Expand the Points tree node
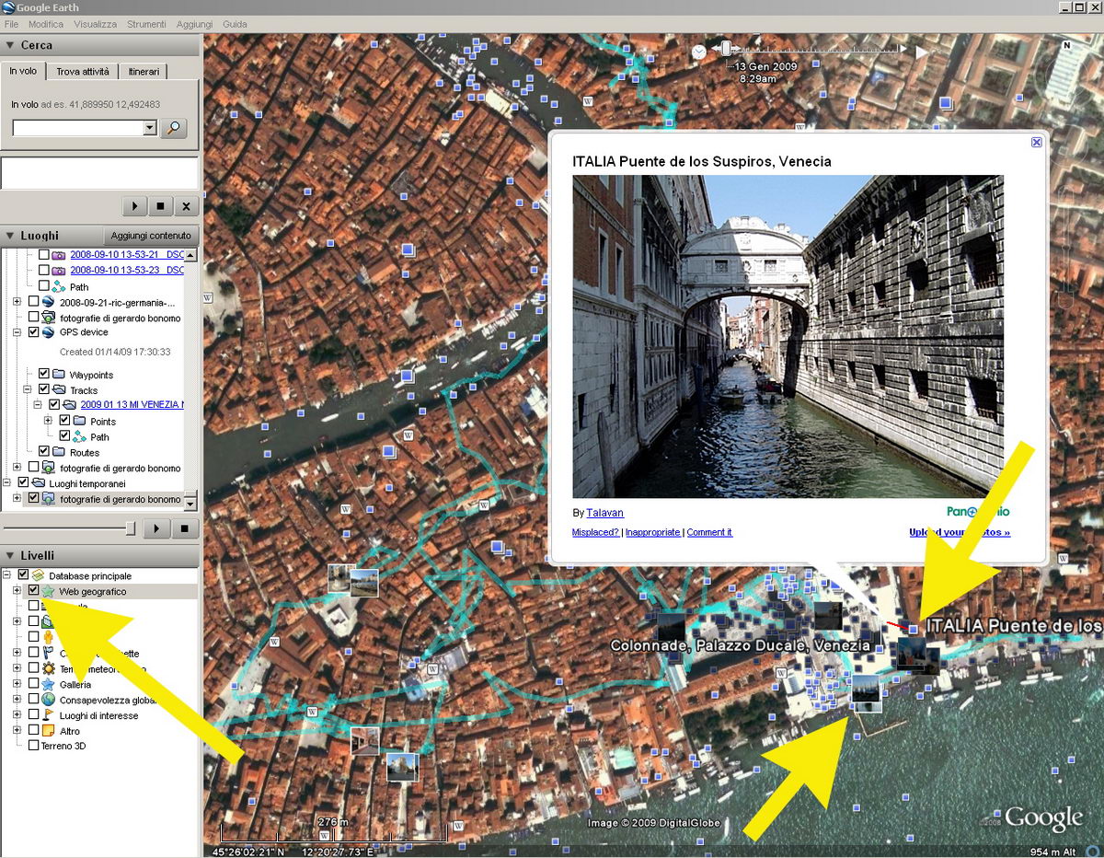Image resolution: width=1104 pixels, height=858 pixels. pyautogui.click(x=48, y=422)
